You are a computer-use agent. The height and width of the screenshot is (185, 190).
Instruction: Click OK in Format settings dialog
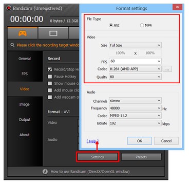[x=140, y=141]
